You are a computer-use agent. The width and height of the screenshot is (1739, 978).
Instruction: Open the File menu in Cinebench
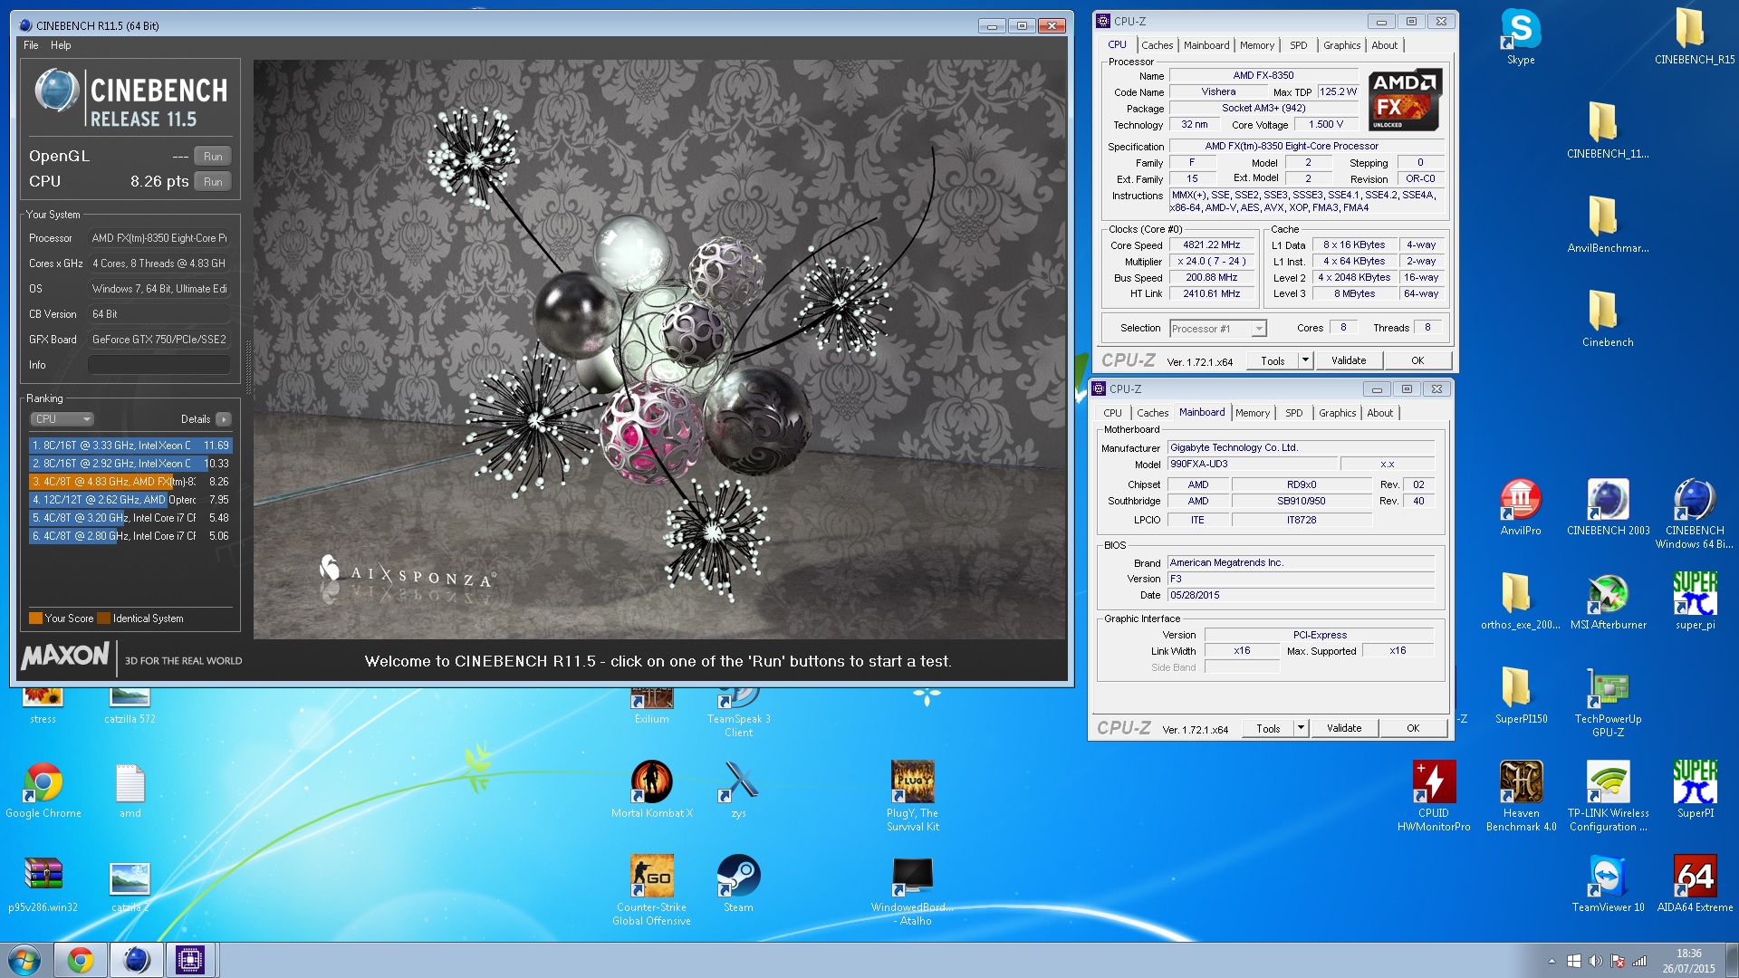click(x=31, y=45)
